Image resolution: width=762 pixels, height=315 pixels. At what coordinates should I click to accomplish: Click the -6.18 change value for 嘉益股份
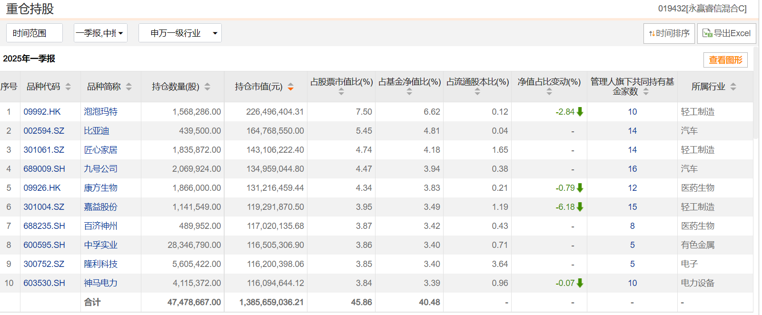[x=565, y=207]
